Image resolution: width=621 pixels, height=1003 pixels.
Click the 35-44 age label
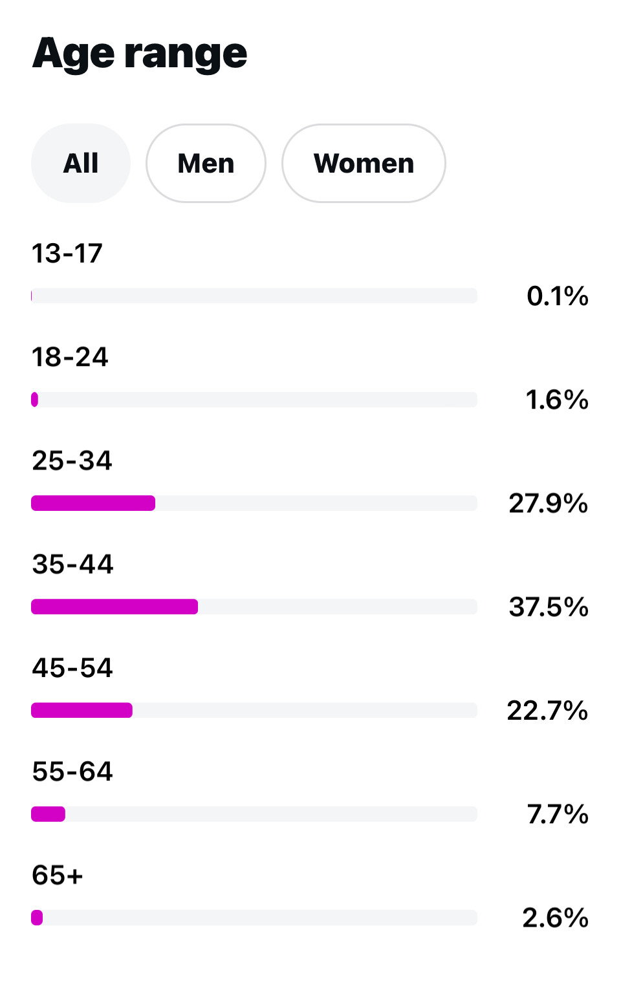tap(72, 565)
